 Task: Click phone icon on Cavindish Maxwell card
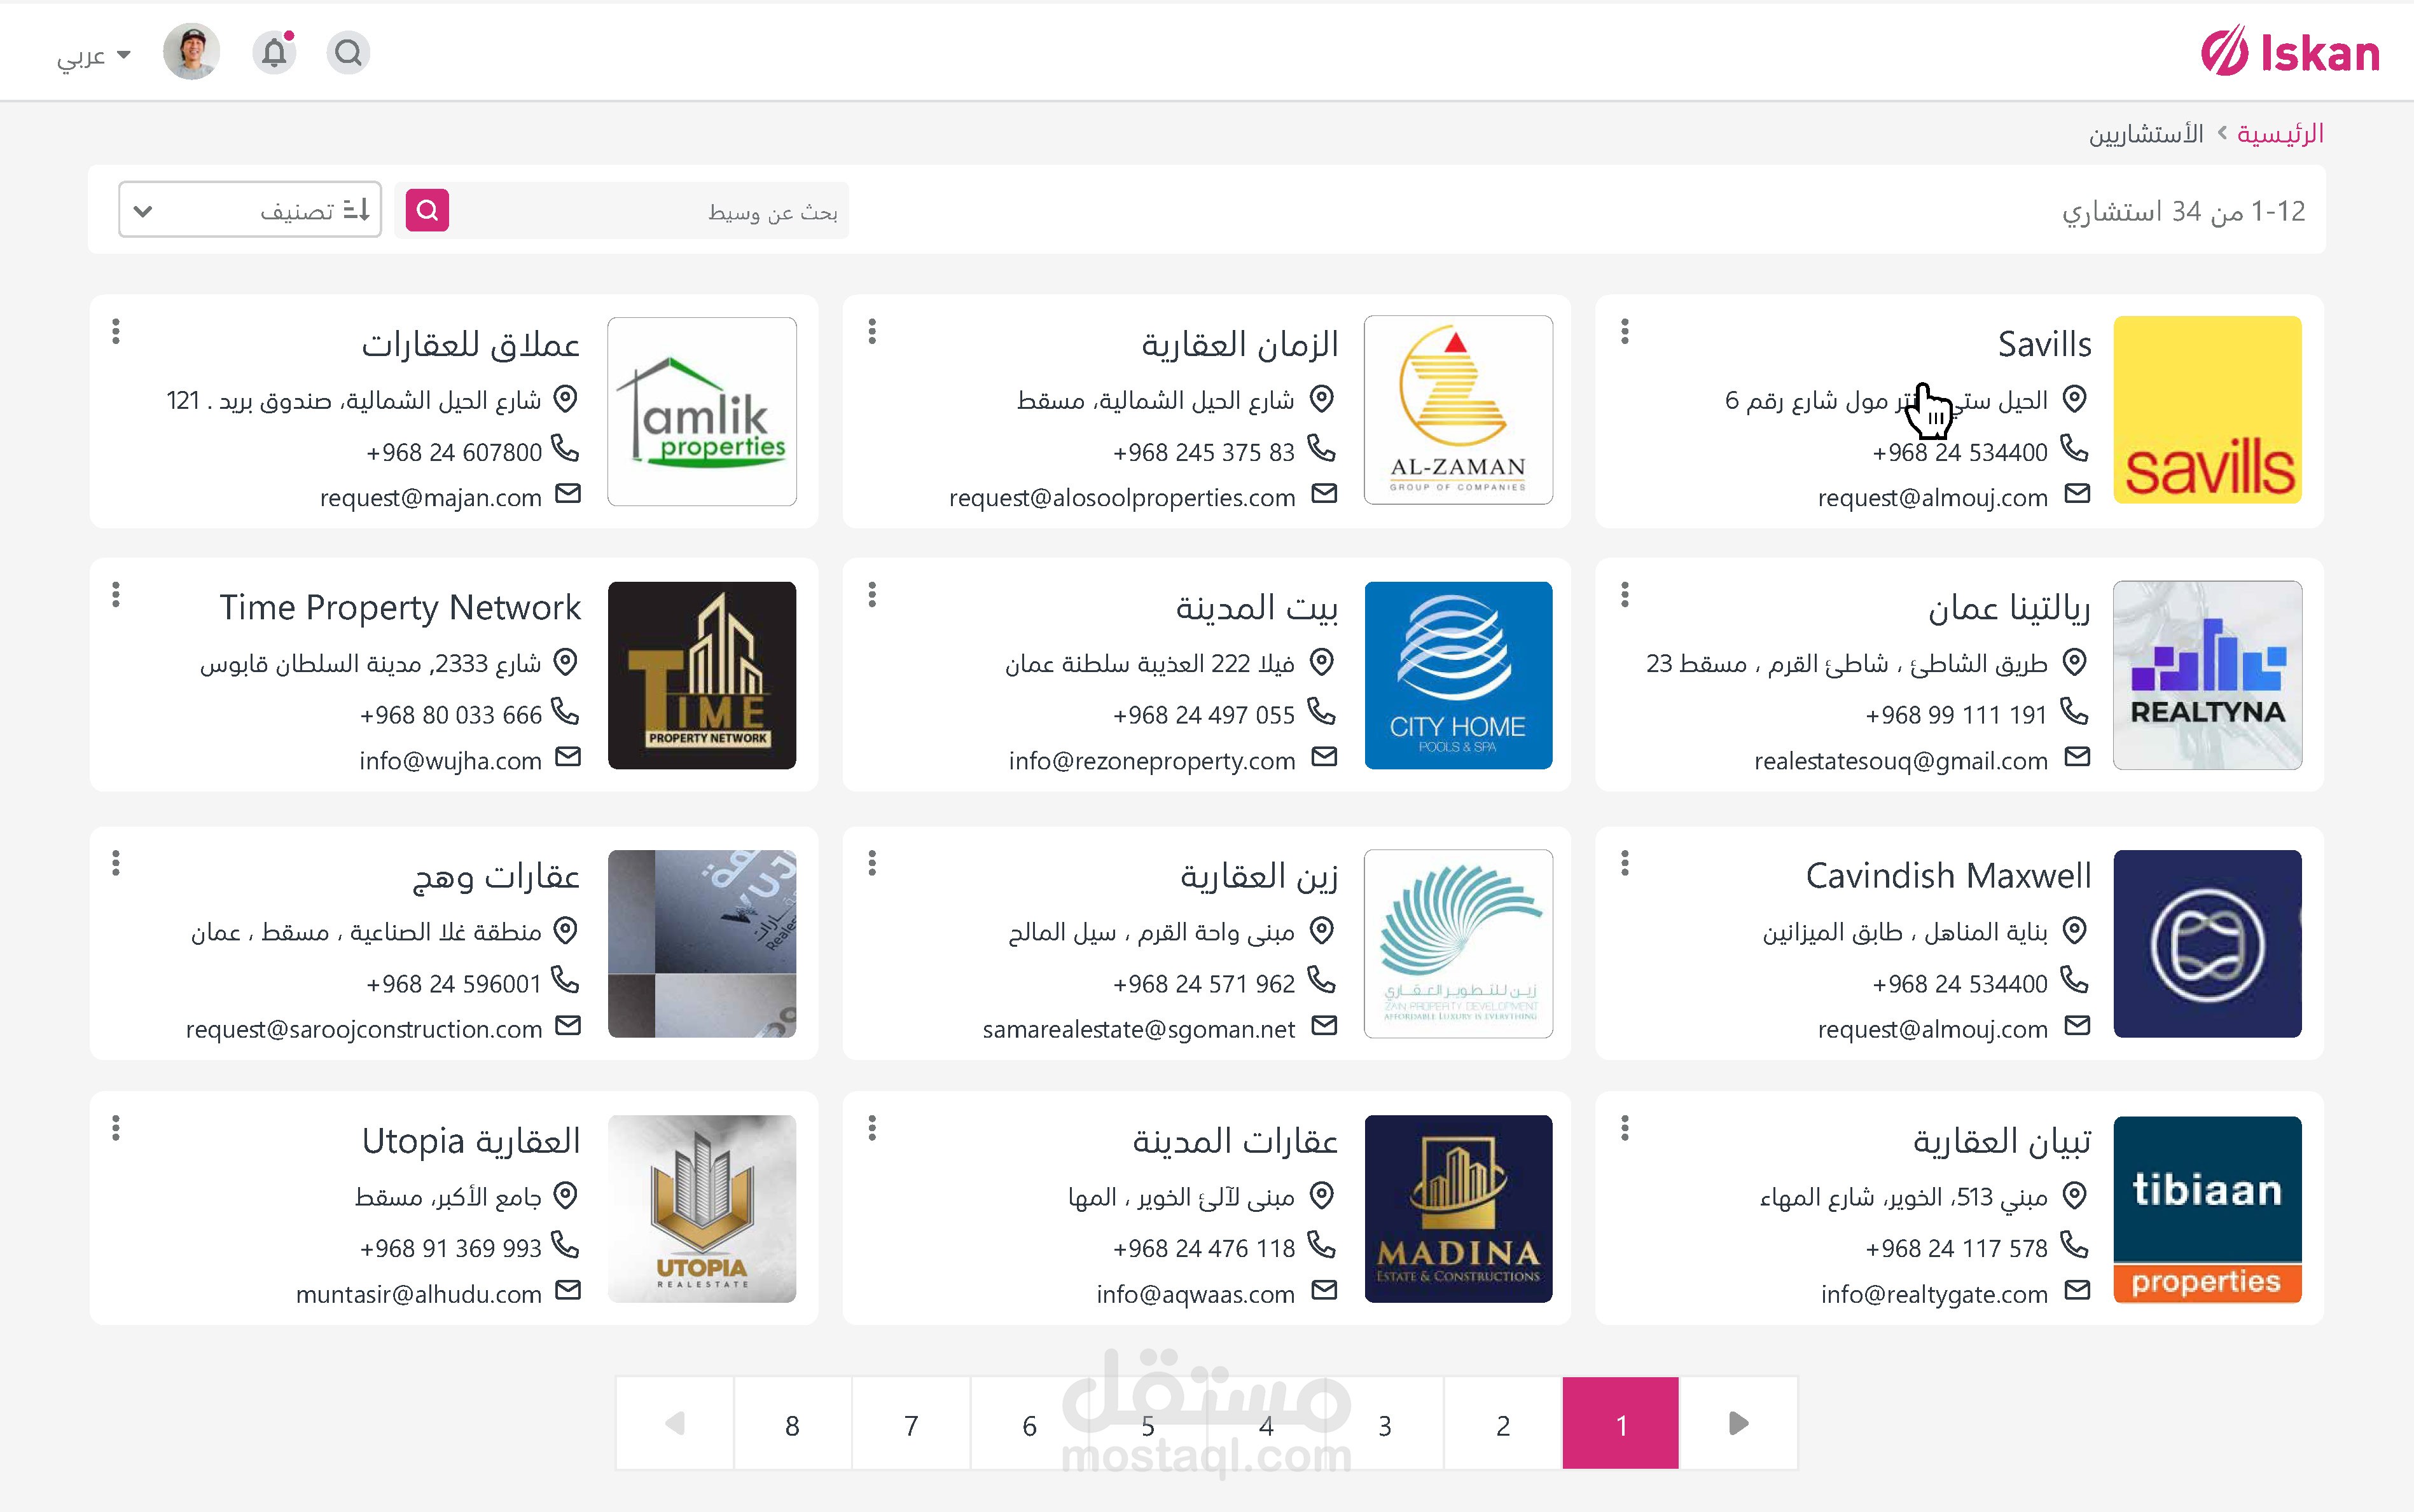click(2075, 980)
